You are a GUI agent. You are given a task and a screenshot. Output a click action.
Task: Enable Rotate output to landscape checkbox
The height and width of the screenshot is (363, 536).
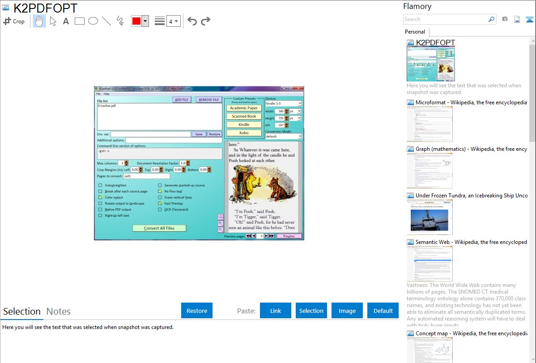[100, 203]
